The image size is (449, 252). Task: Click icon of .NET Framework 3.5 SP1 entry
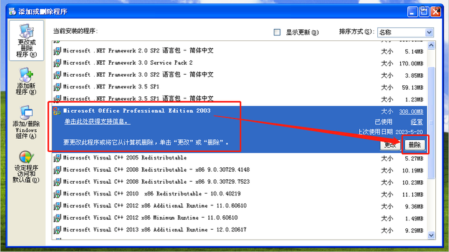coord(57,87)
